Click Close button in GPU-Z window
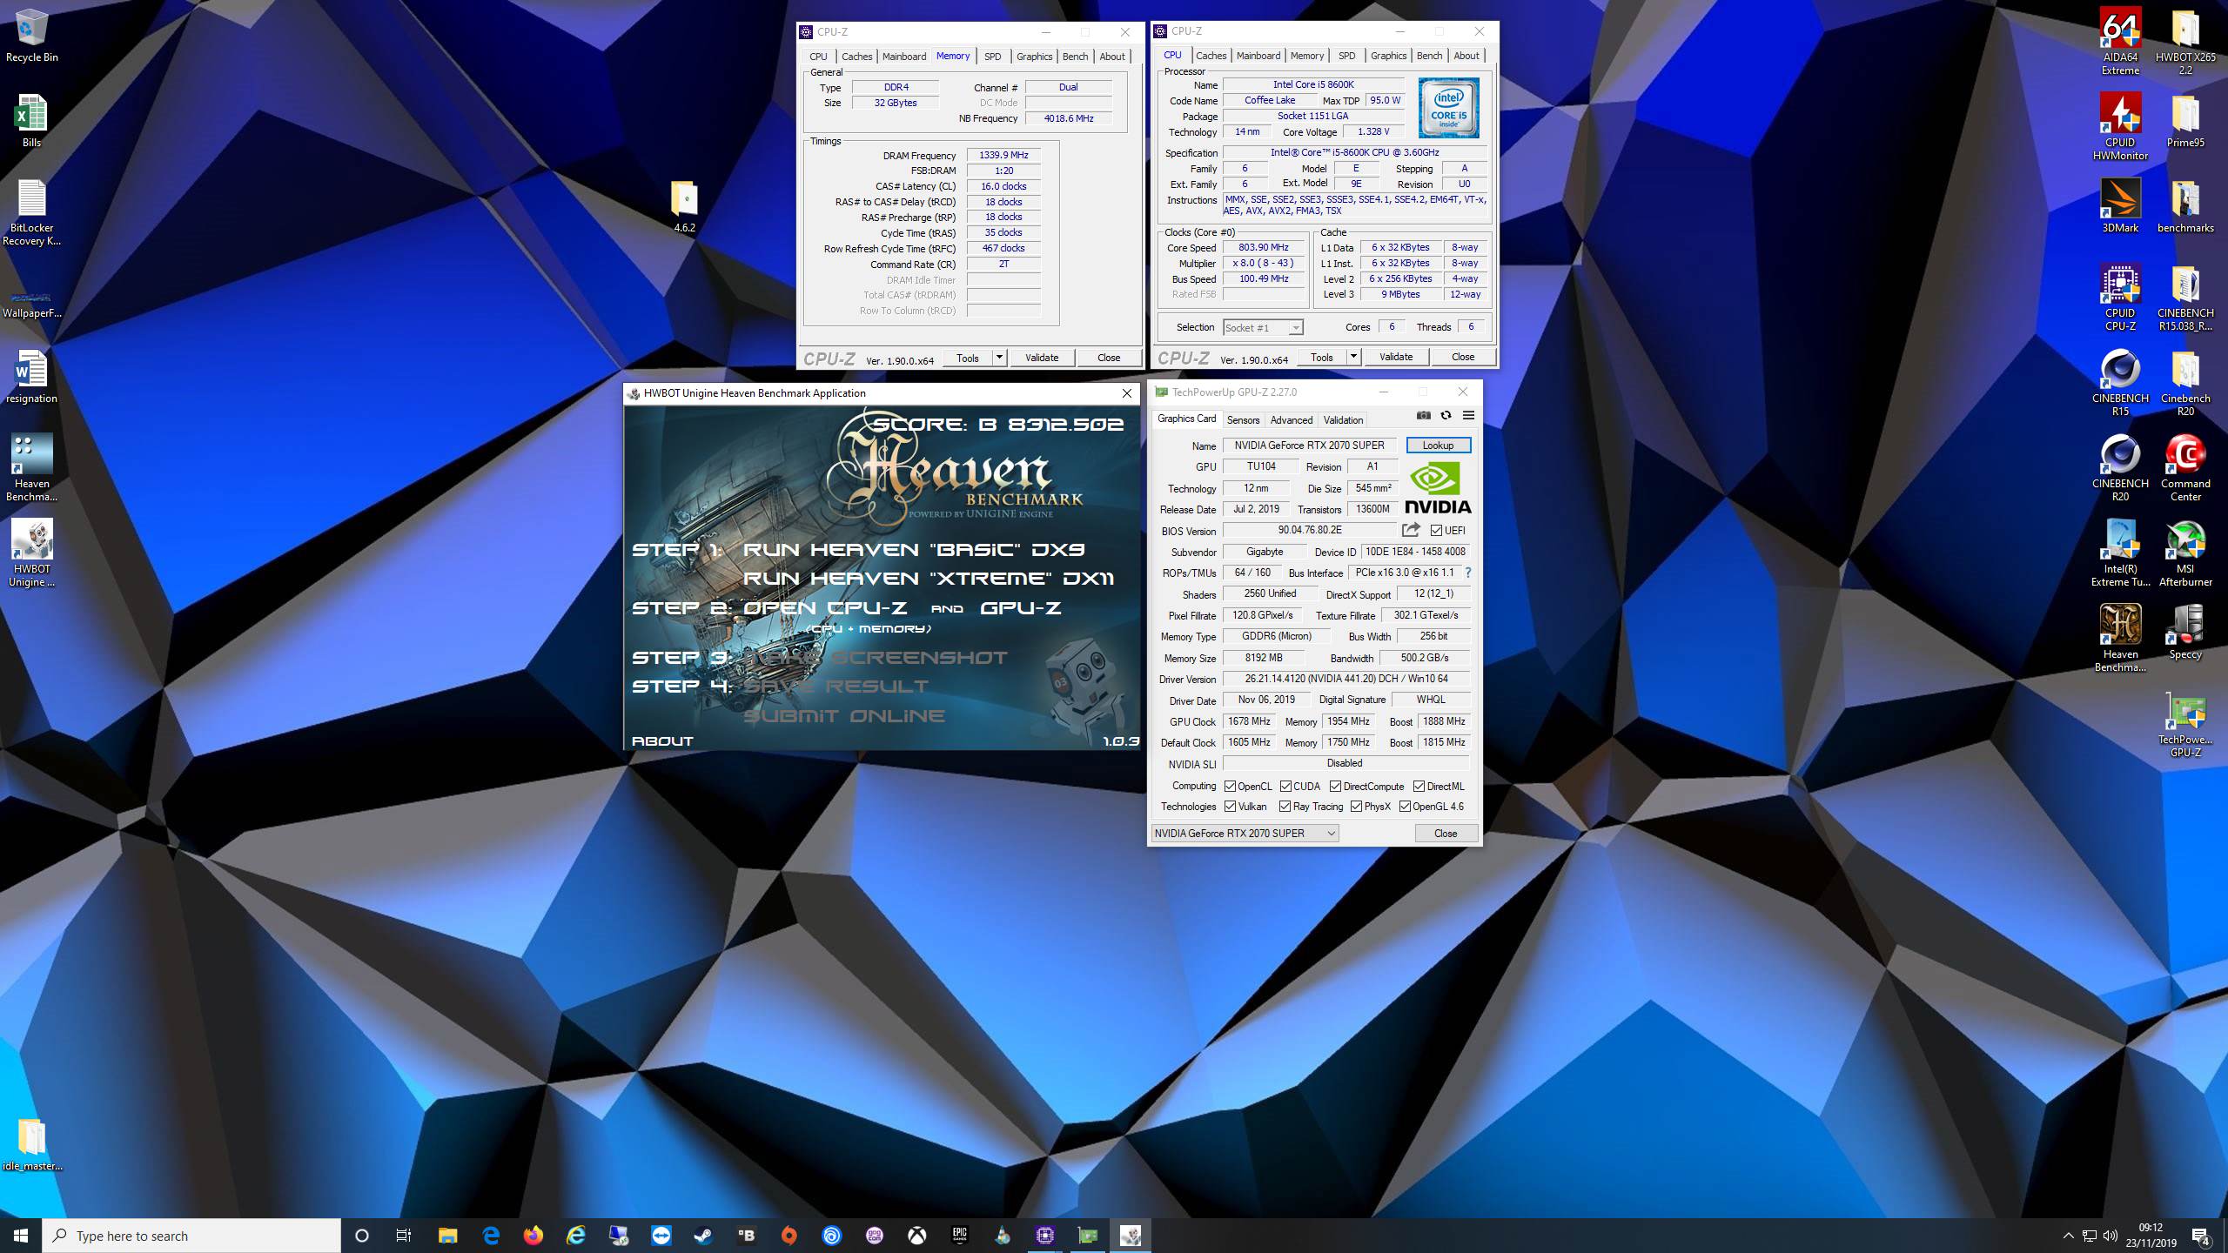2228x1253 pixels. pyautogui.click(x=1446, y=833)
